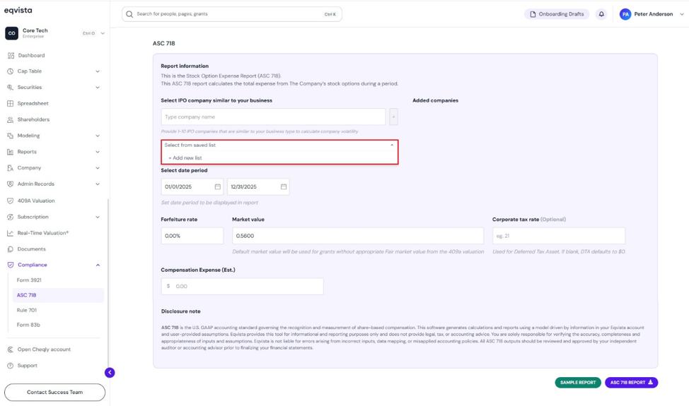Screen dimensions: 689x406
Task: Click the Spreadsheet menu label
Action: point(33,104)
